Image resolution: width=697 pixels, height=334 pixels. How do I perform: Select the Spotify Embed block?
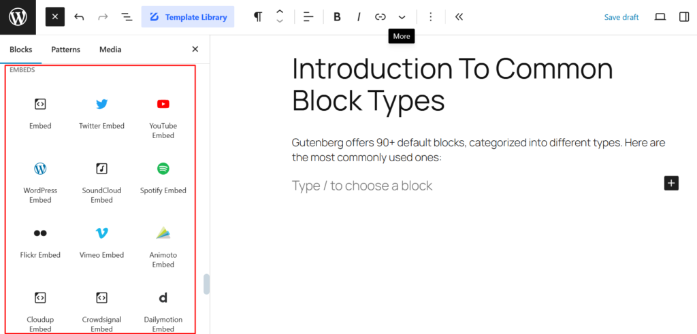(x=163, y=178)
